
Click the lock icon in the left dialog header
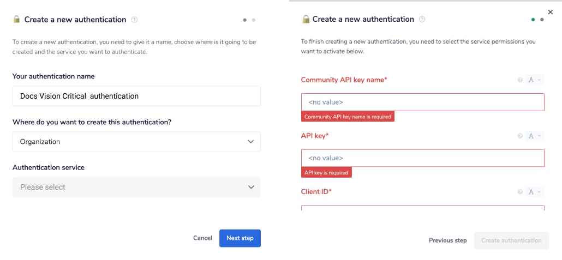pos(17,20)
